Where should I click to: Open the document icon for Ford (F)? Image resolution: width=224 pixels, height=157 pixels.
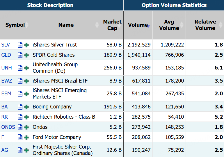(20, 137)
